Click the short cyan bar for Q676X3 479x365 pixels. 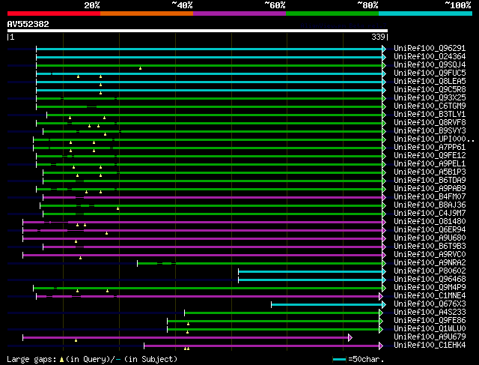(326, 304)
